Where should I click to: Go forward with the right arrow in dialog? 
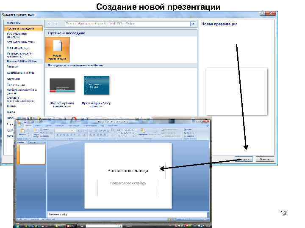coord(56,24)
